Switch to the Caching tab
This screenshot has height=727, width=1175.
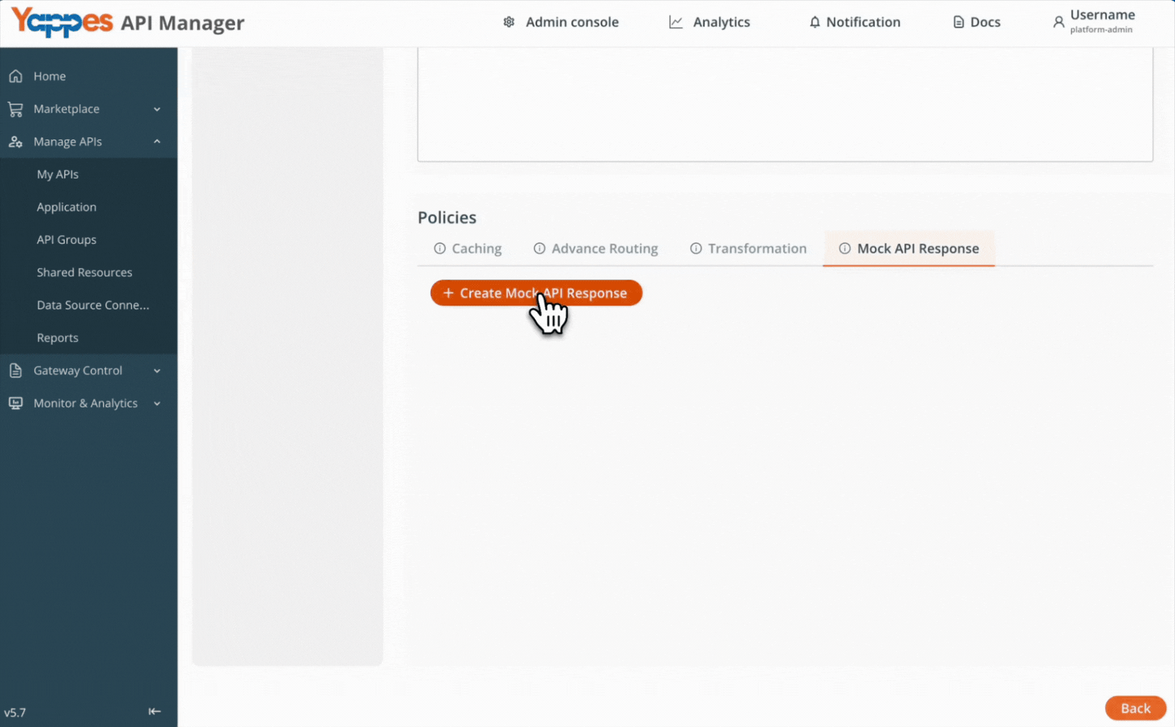[467, 249]
